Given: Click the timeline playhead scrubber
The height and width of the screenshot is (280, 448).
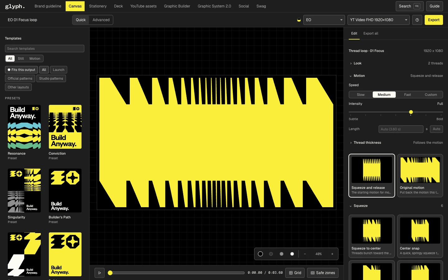Looking at the screenshot, I should tap(110, 273).
